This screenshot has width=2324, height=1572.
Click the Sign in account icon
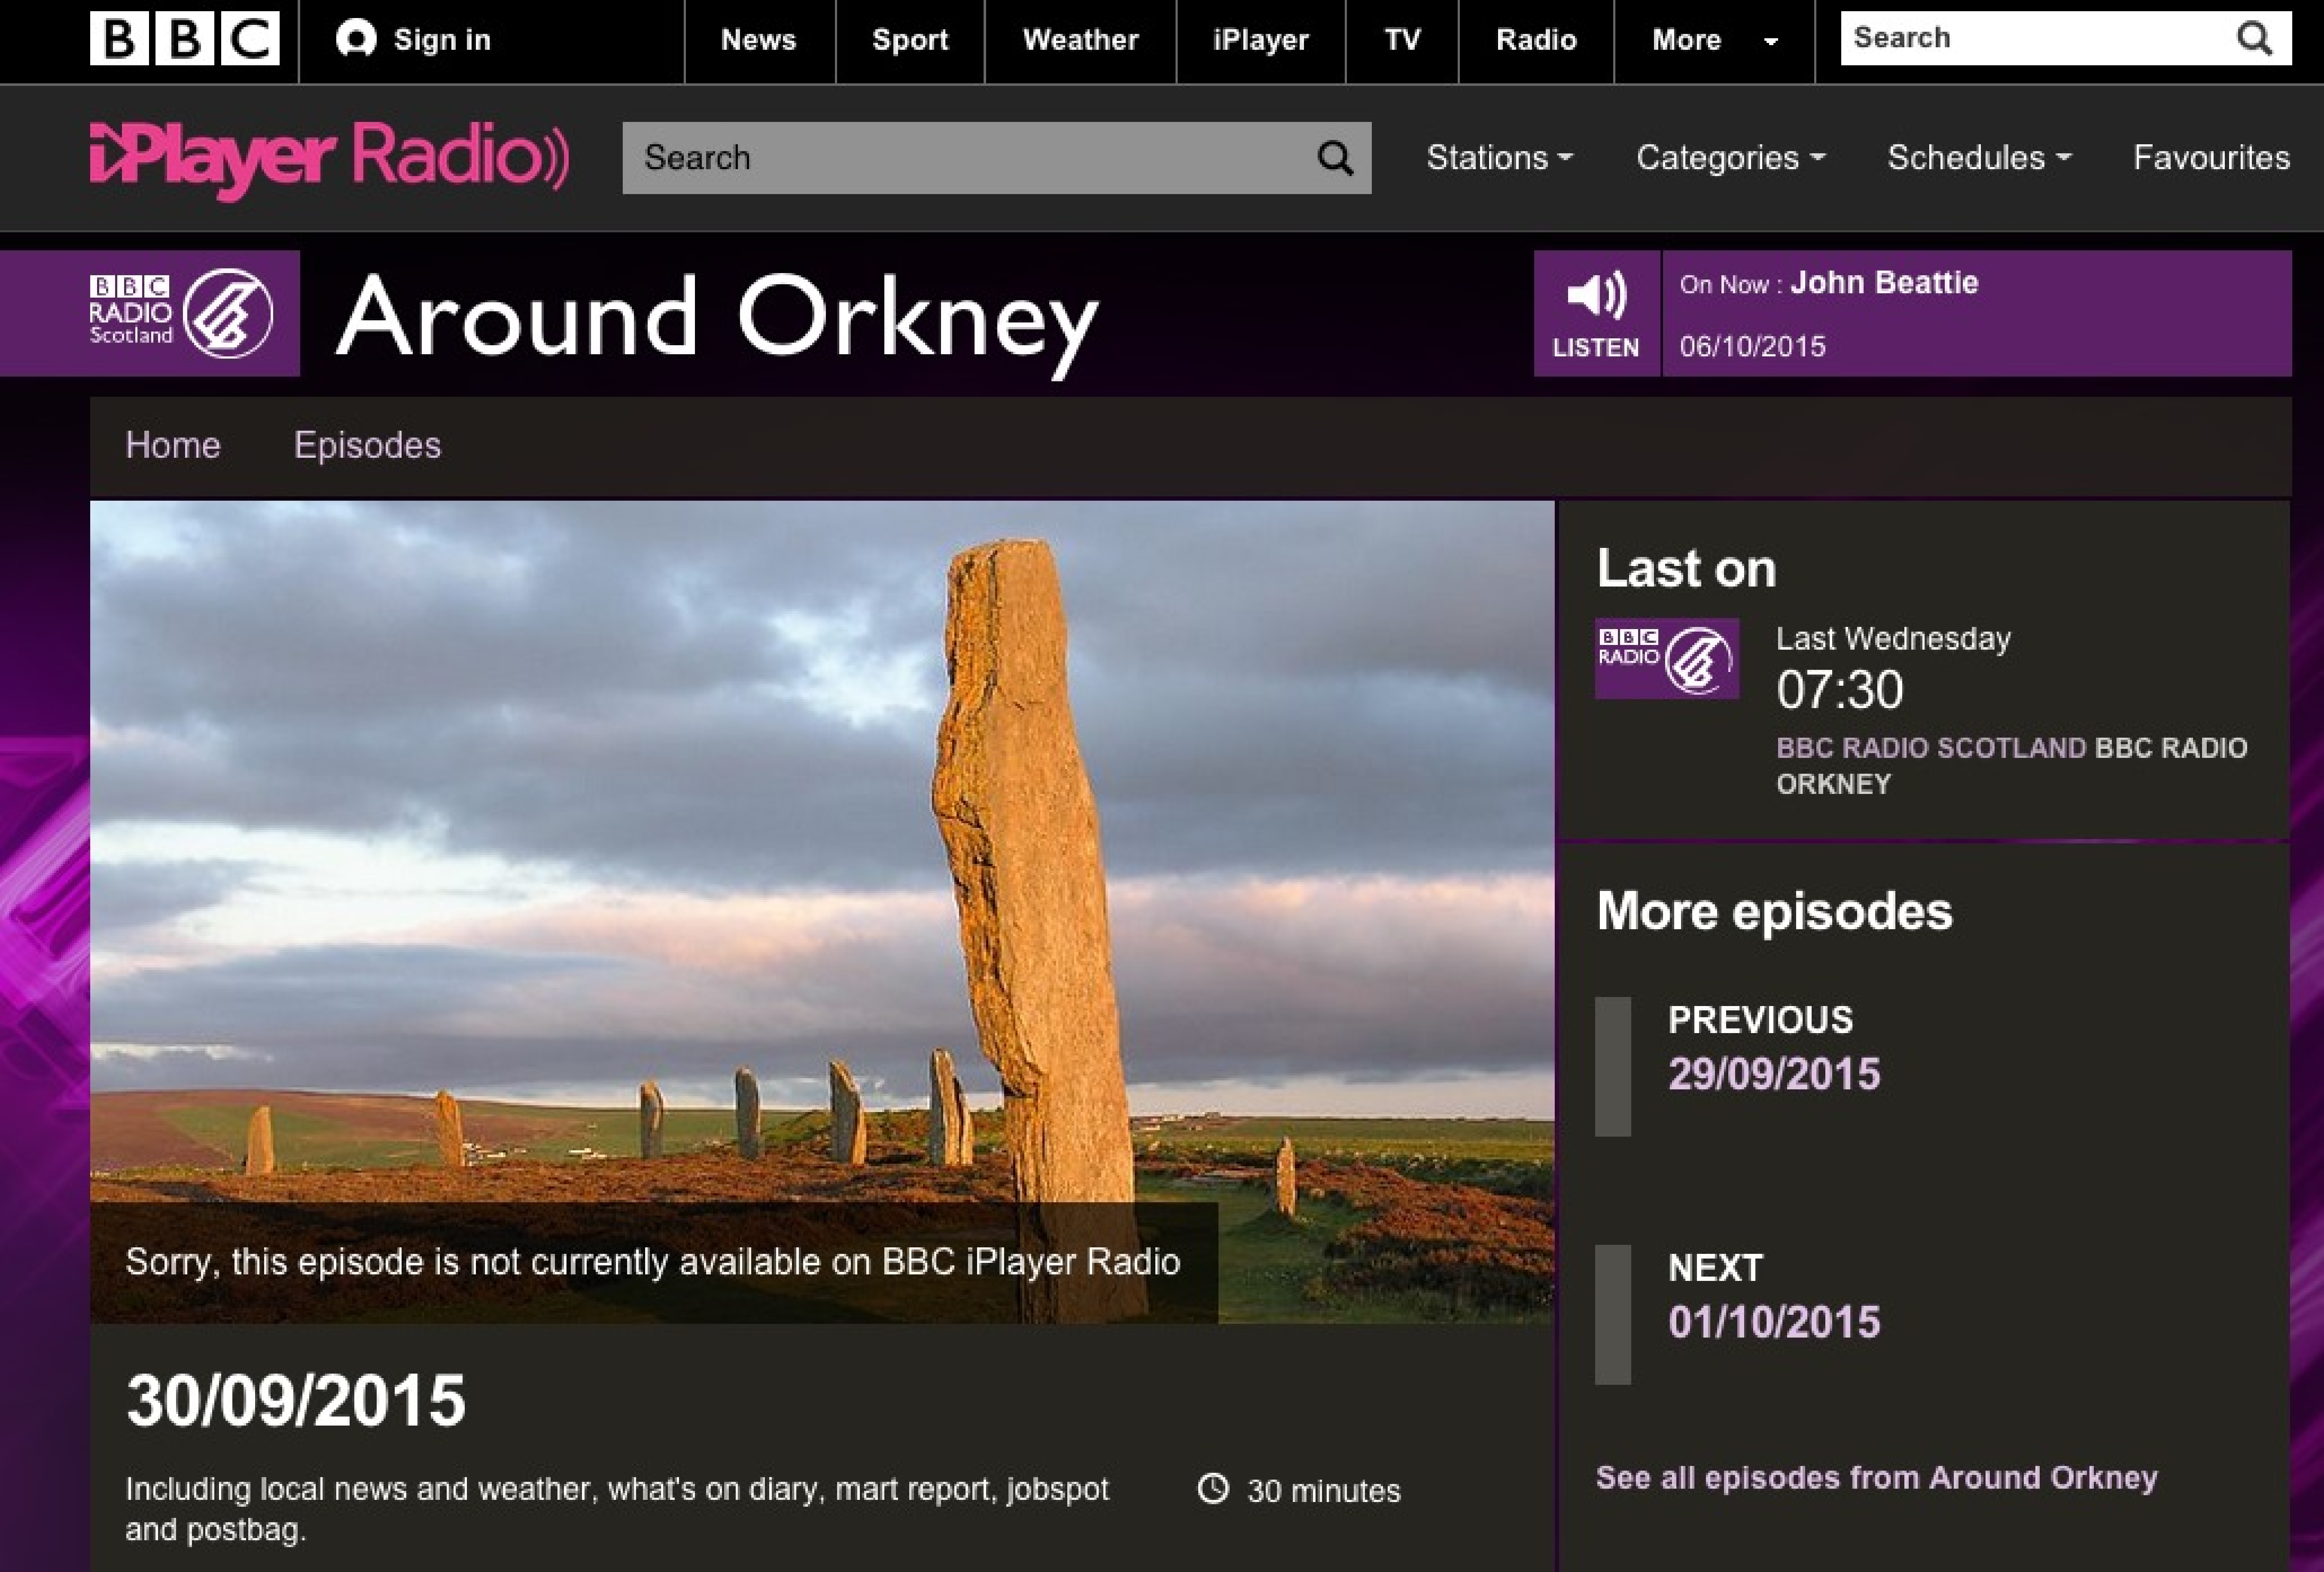click(x=356, y=39)
